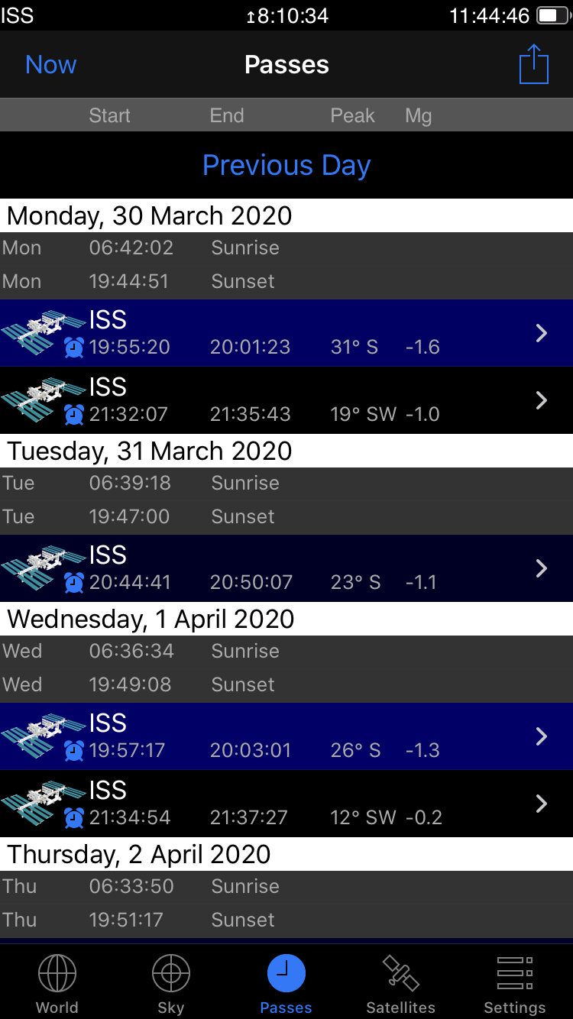Switch to the World tab
This screenshot has width=573, height=1019.
tap(57, 984)
